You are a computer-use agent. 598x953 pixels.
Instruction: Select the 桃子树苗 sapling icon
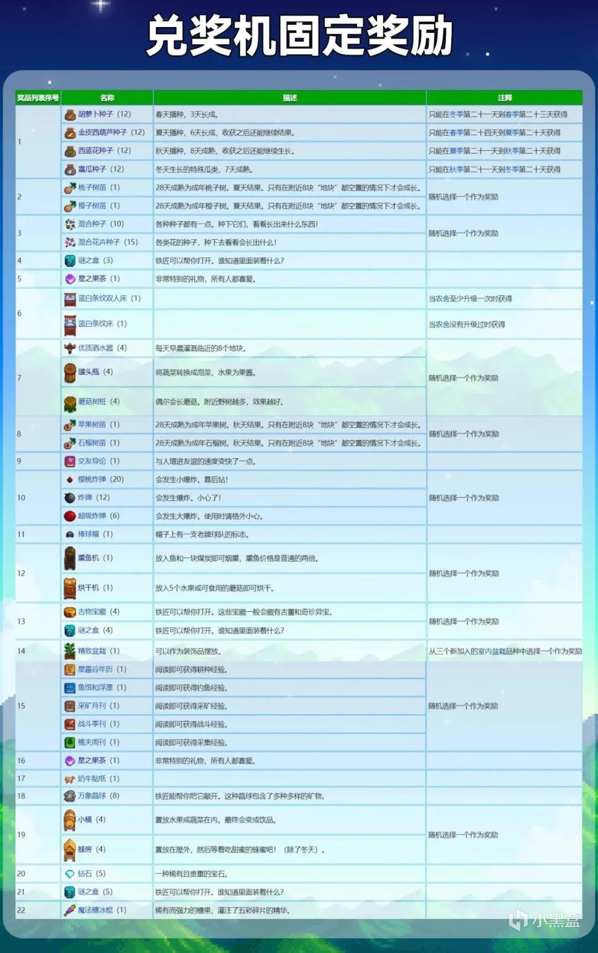[x=70, y=188]
